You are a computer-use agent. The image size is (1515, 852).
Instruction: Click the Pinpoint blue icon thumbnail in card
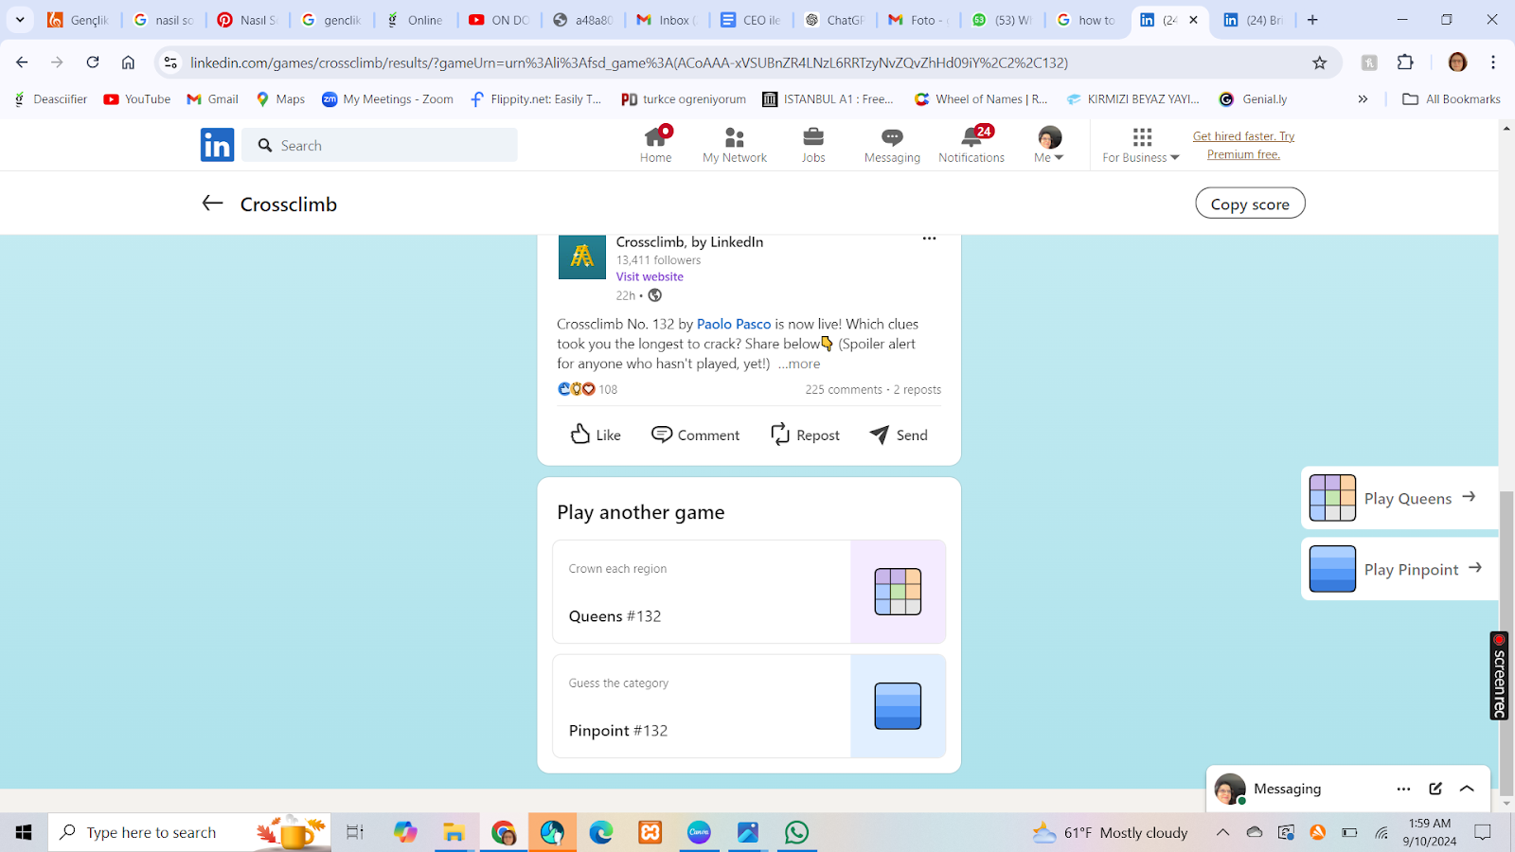click(898, 706)
